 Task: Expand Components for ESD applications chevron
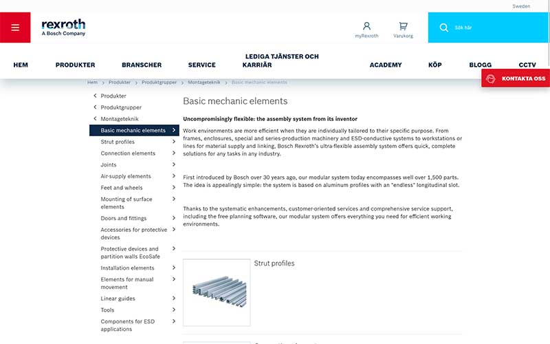[174, 321]
